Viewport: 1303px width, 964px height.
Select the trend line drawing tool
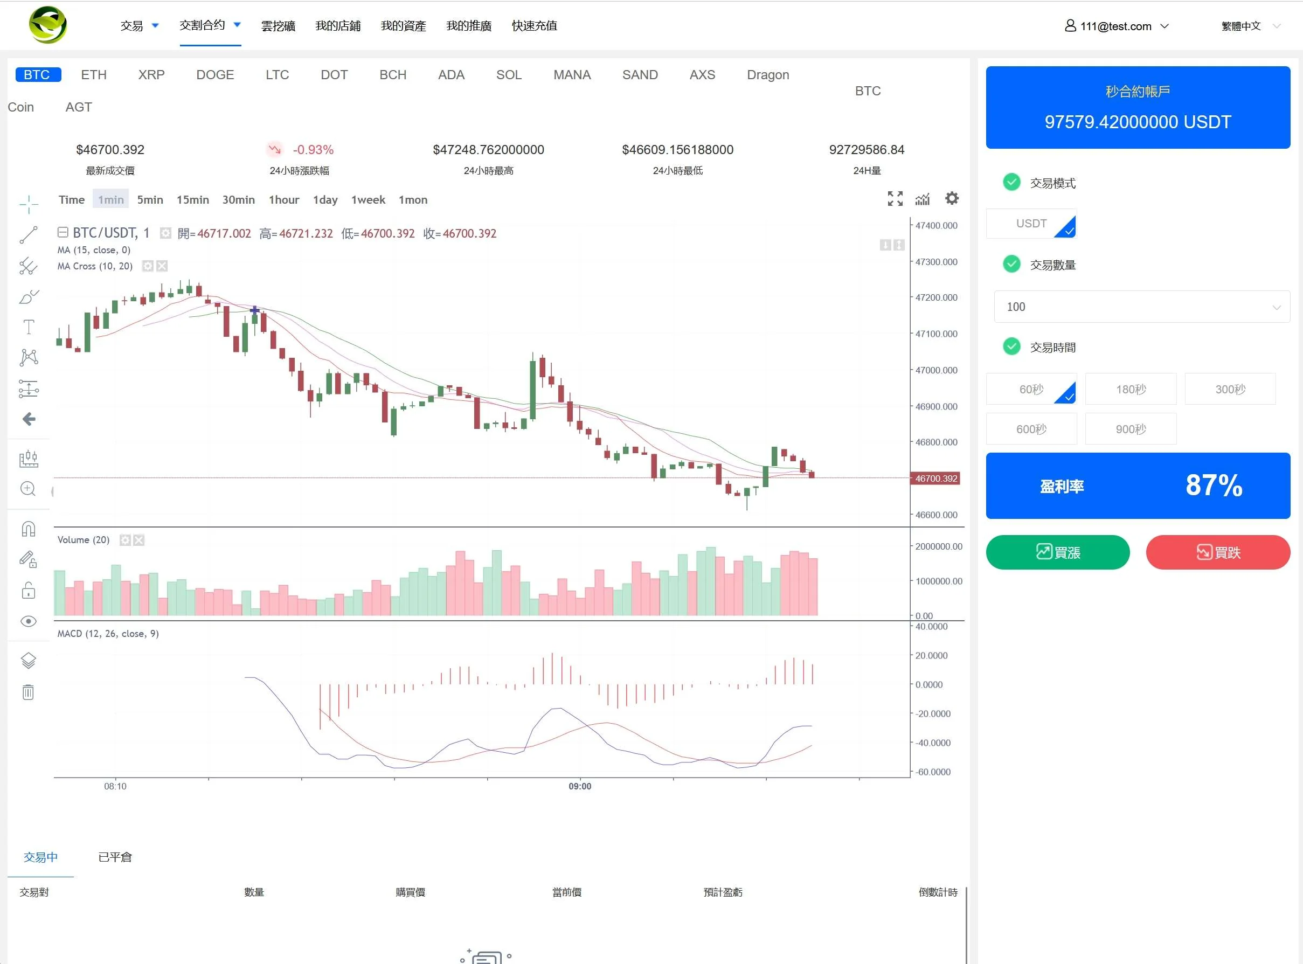pyautogui.click(x=28, y=235)
